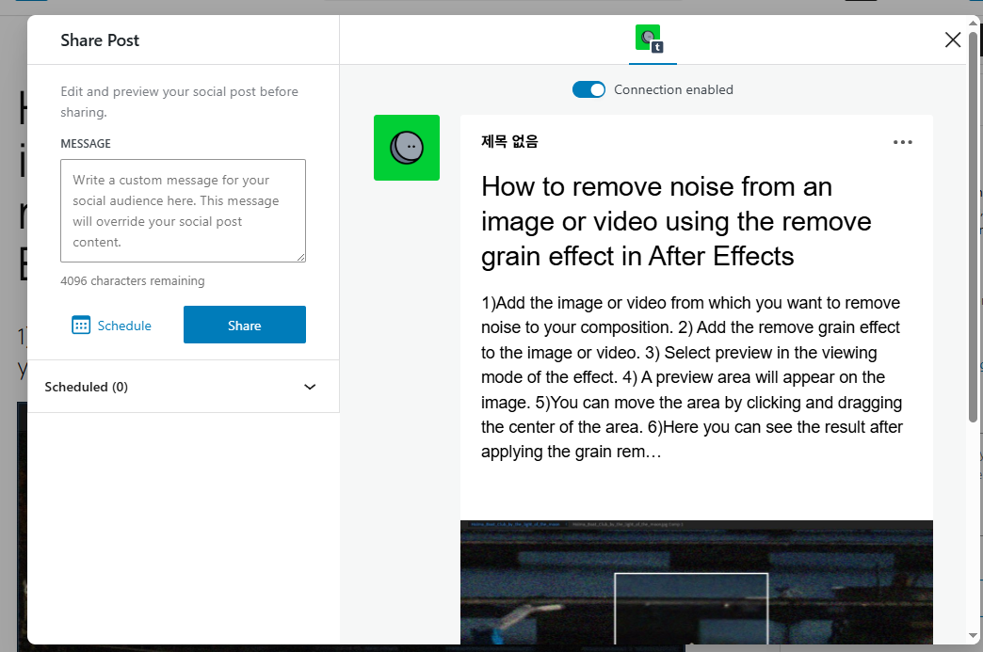Screen dimensions: 983x652
Task: Close the Share Post dialog
Action: click(952, 40)
